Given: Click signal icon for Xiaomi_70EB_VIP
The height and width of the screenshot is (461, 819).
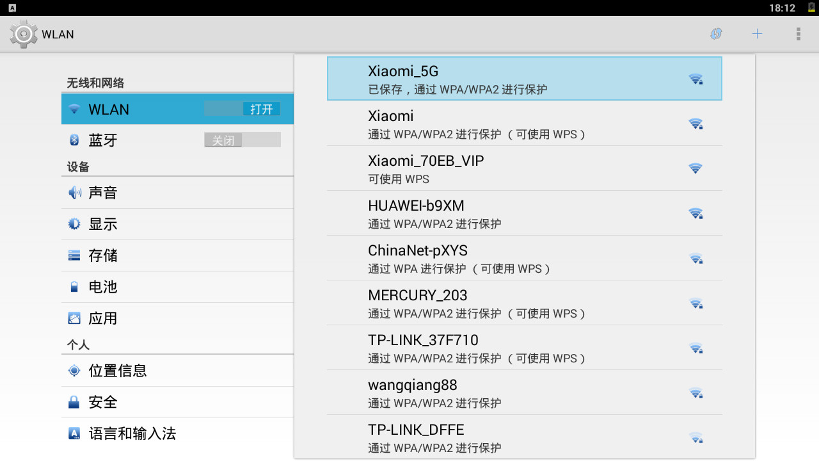Looking at the screenshot, I should (x=696, y=168).
